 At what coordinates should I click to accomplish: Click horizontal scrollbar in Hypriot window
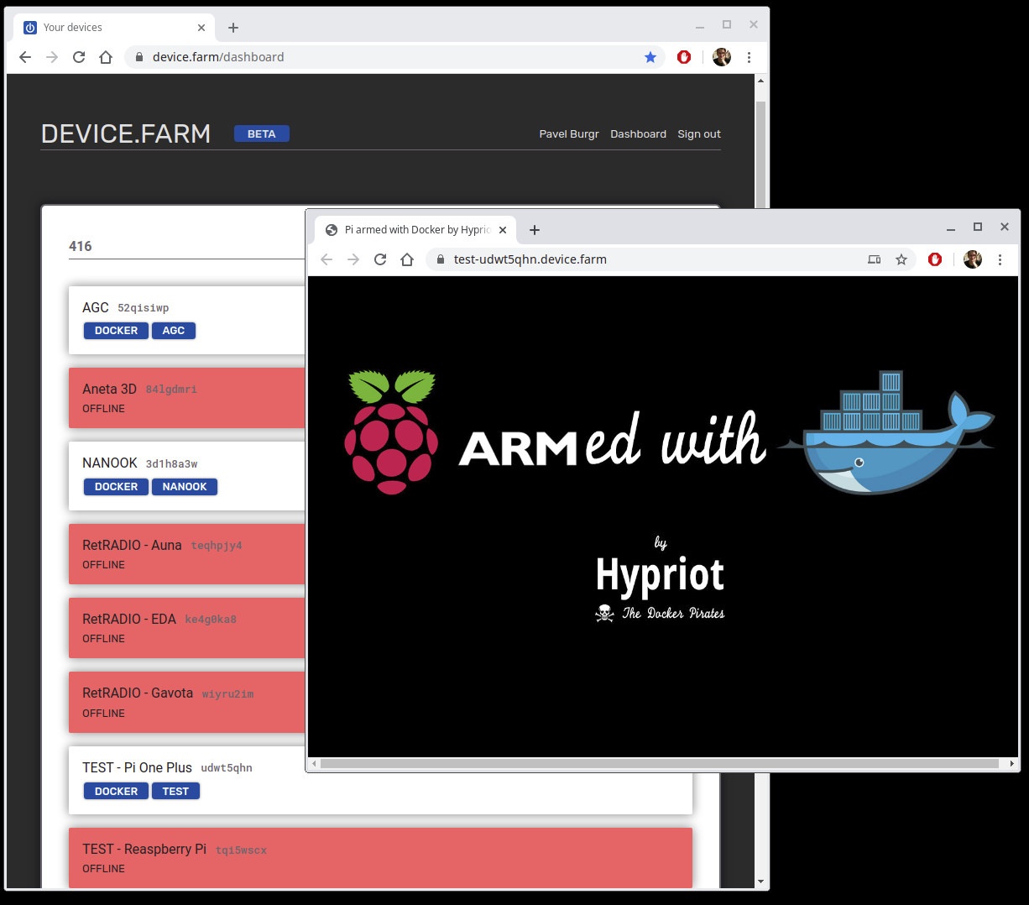click(x=660, y=764)
